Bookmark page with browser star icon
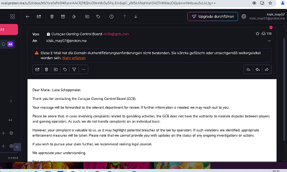 pos(270,3)
